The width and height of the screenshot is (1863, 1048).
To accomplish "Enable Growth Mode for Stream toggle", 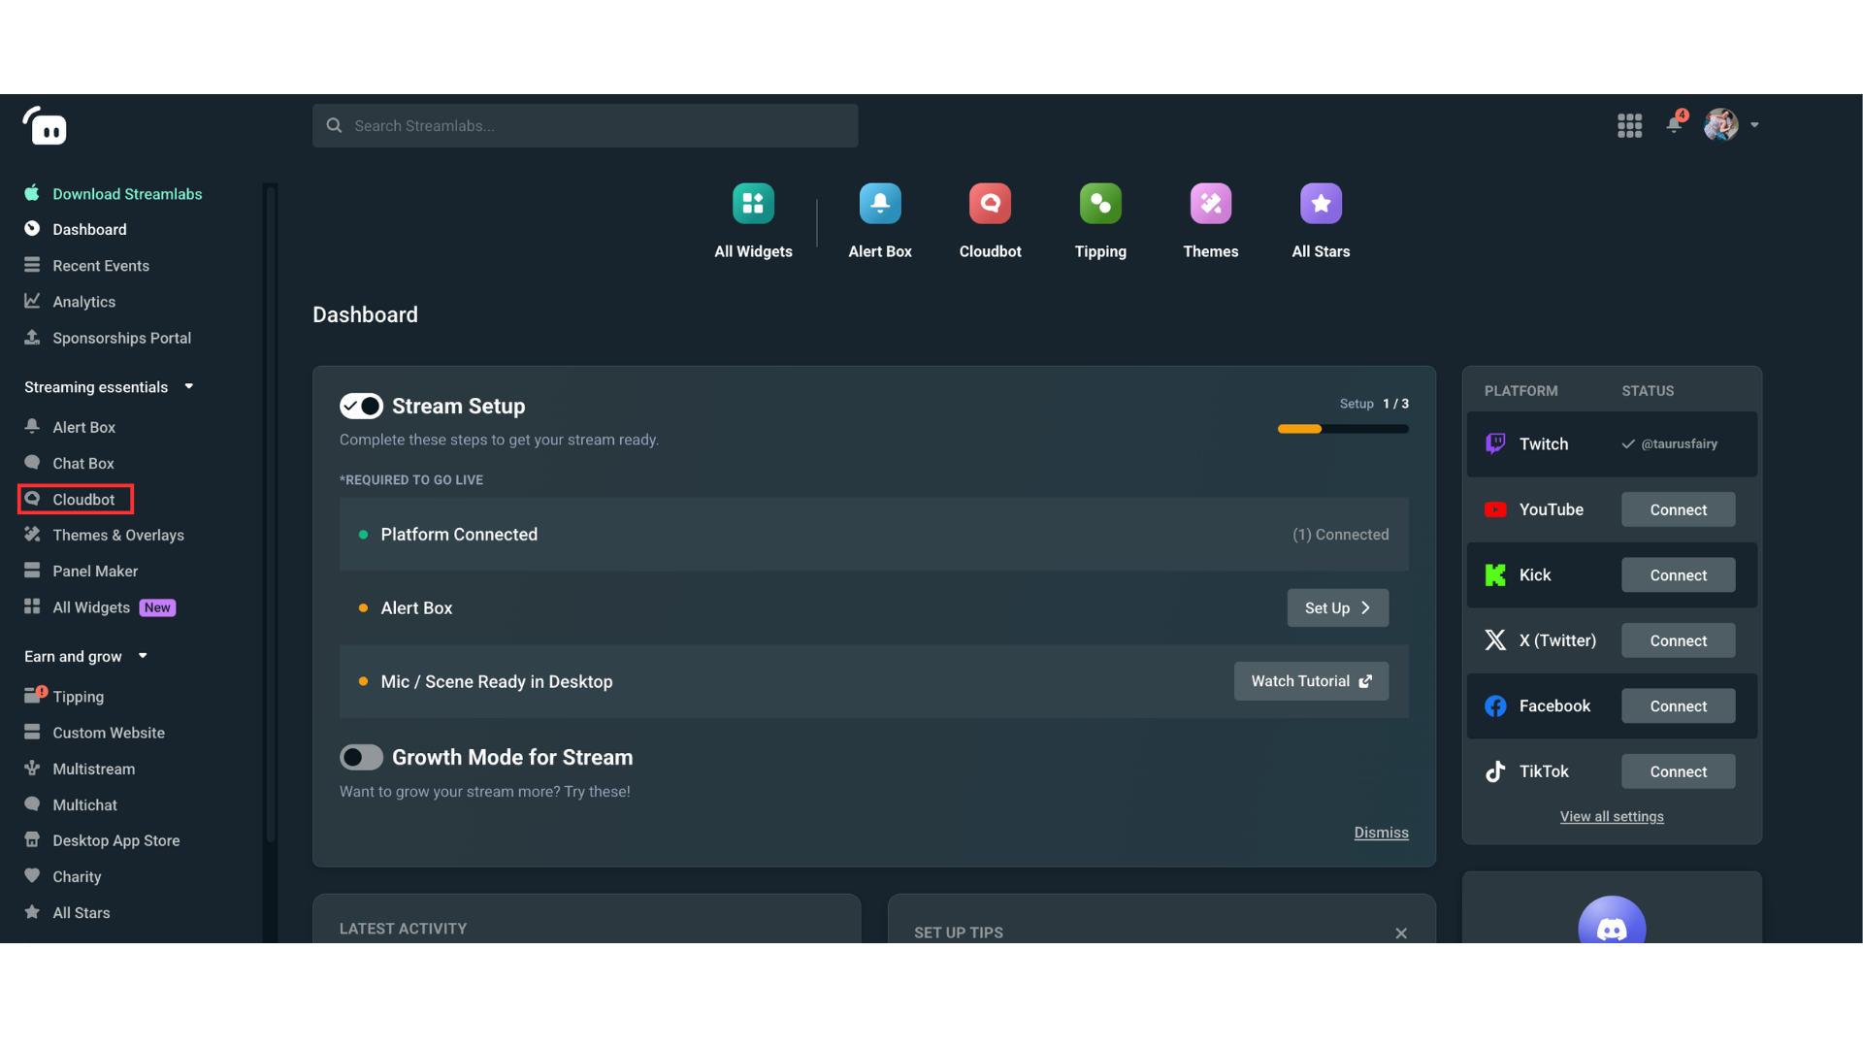I will [361, 757].
